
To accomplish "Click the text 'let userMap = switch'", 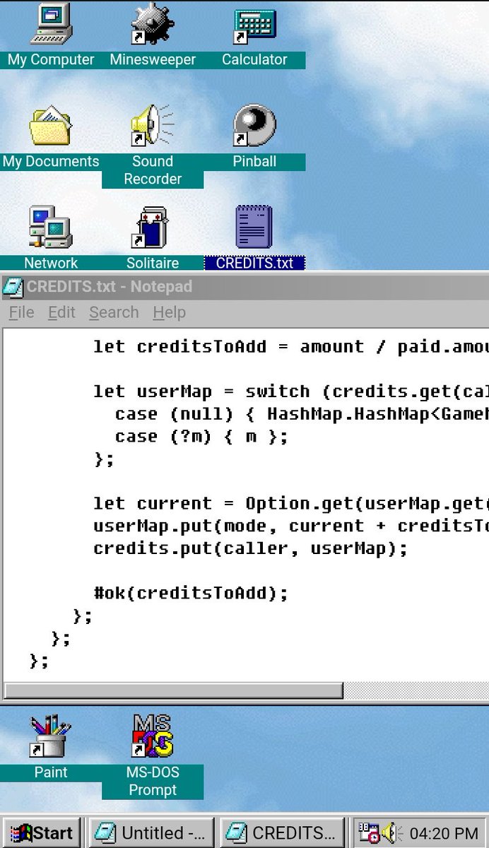I will [201, 391].
